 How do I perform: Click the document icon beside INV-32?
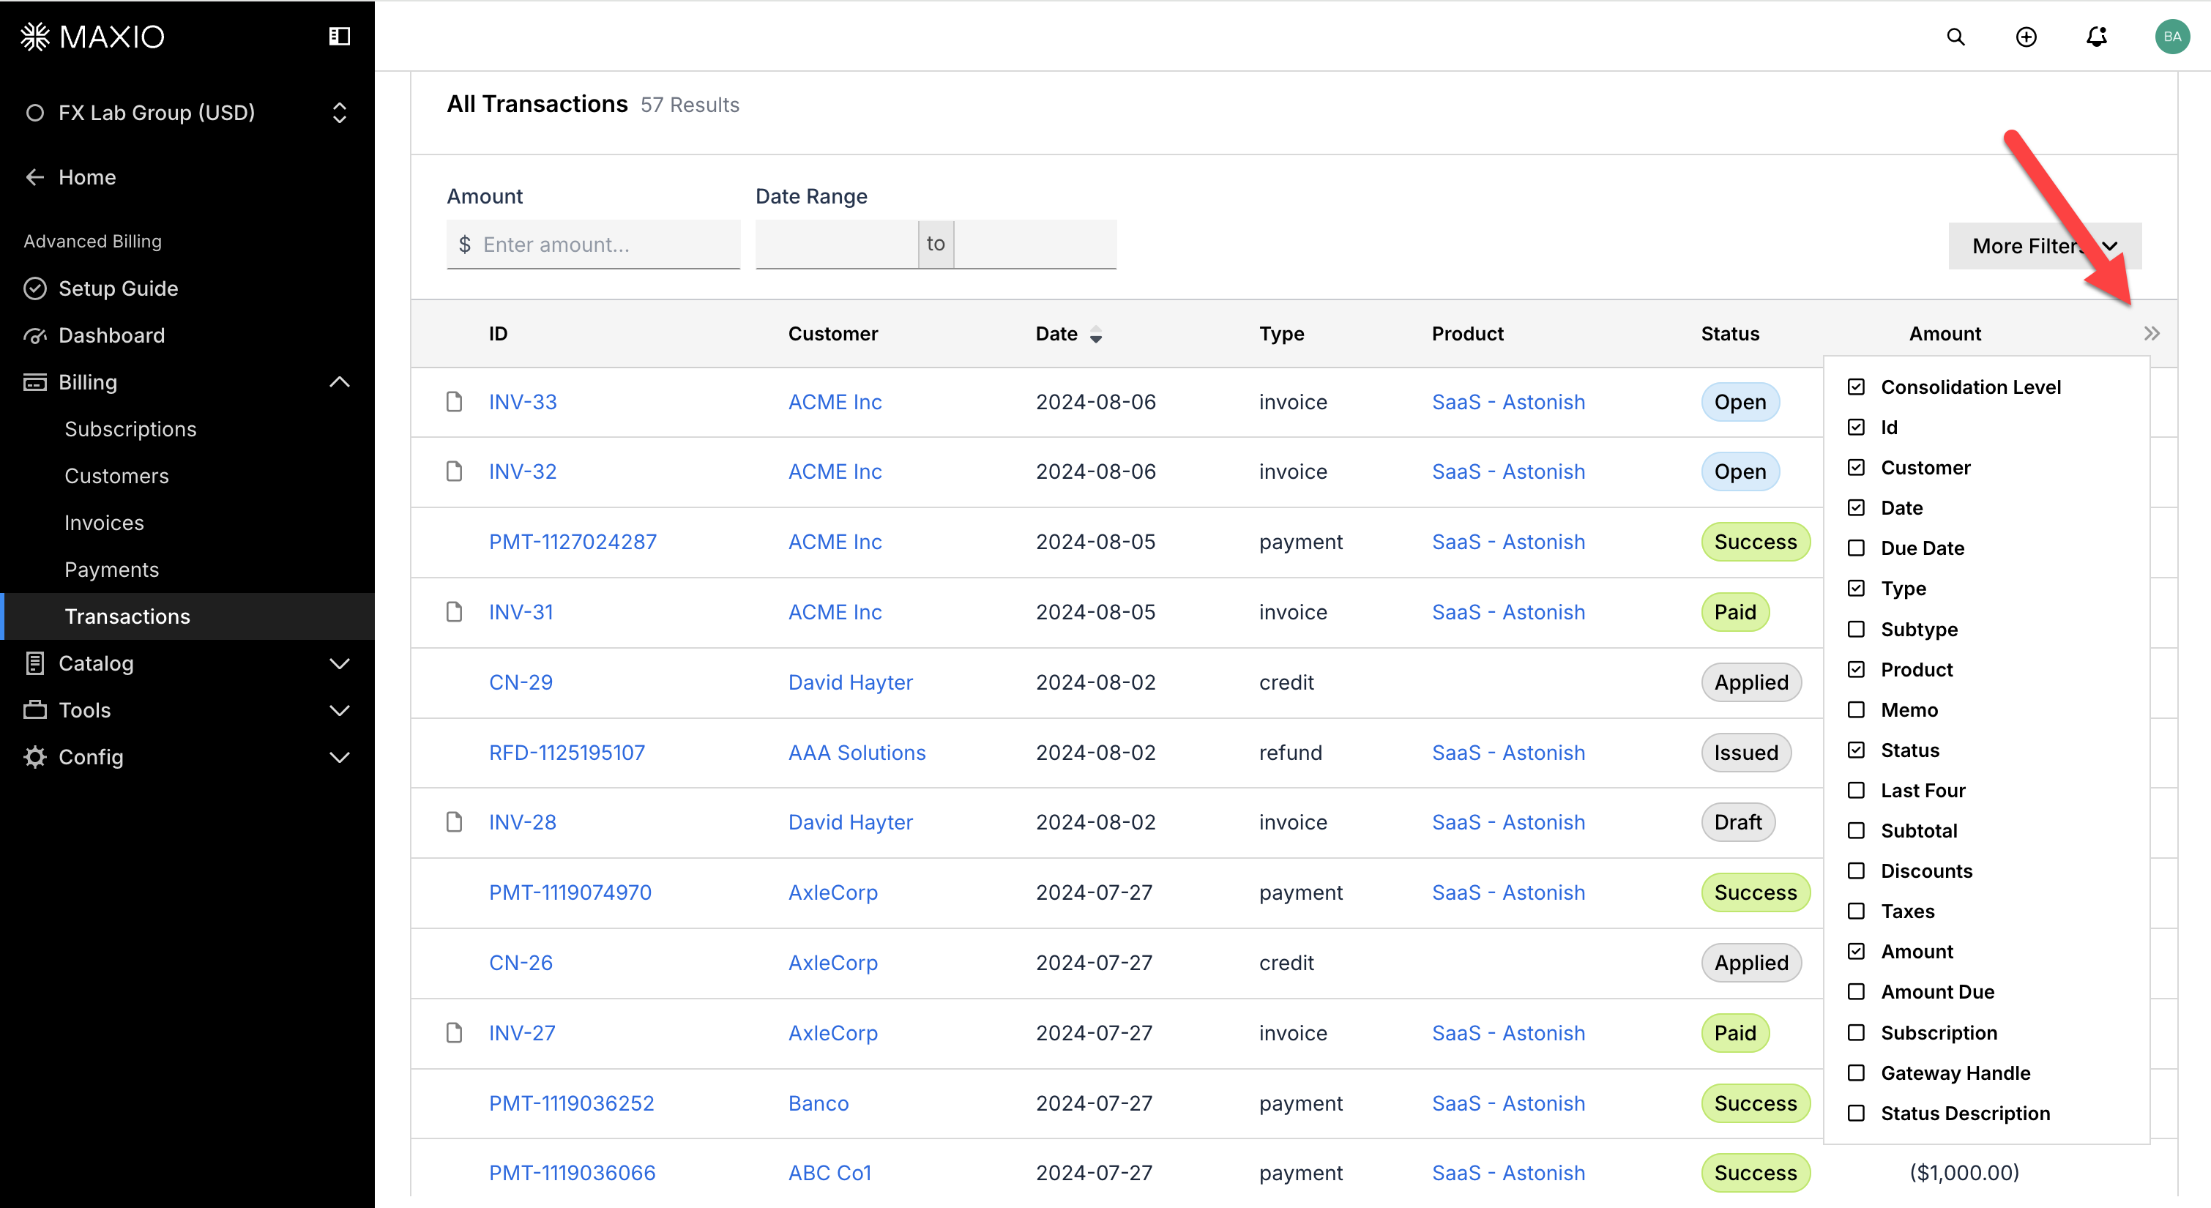click(454, 471)
